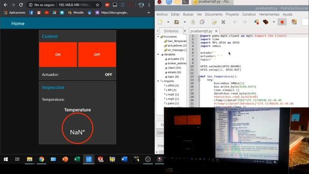Open the web browser globe launcher
309x174 pixels.
tap(169, 2)
